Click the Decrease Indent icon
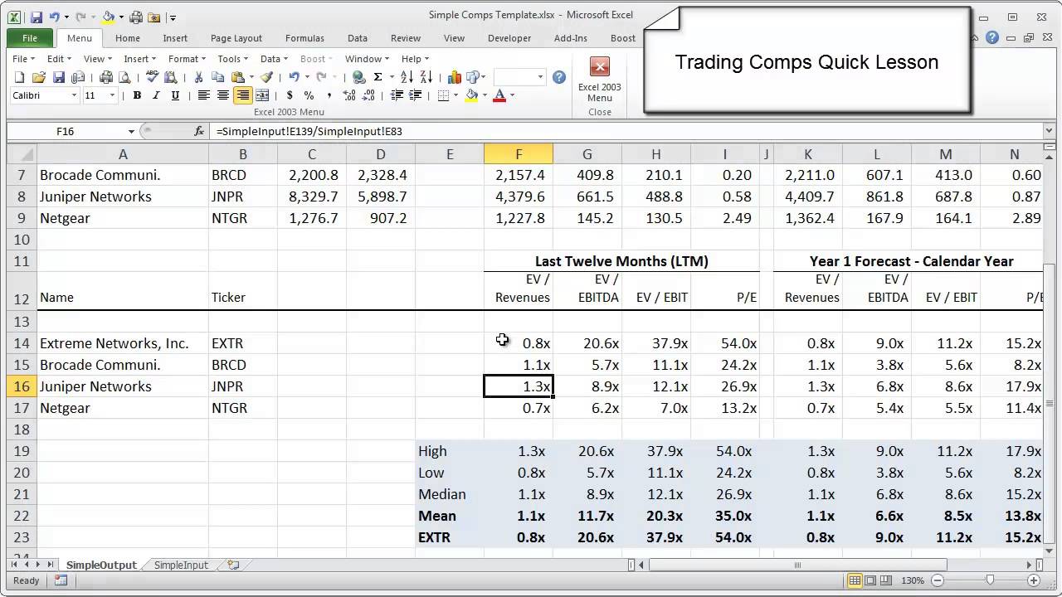Screen dimensions: 1062x597 (x=397, y=95)
